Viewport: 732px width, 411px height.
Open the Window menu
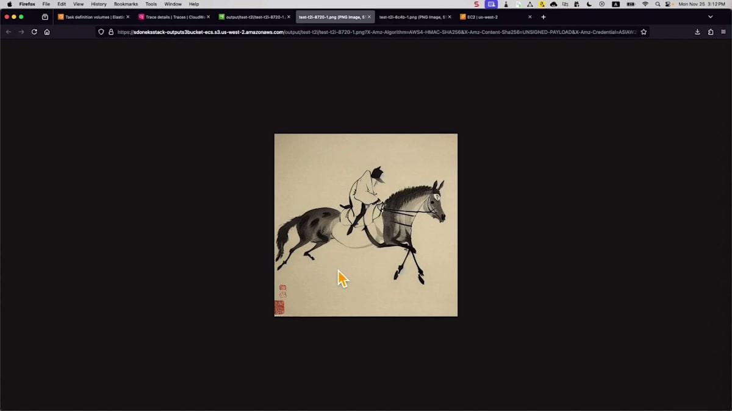[173, 4]
